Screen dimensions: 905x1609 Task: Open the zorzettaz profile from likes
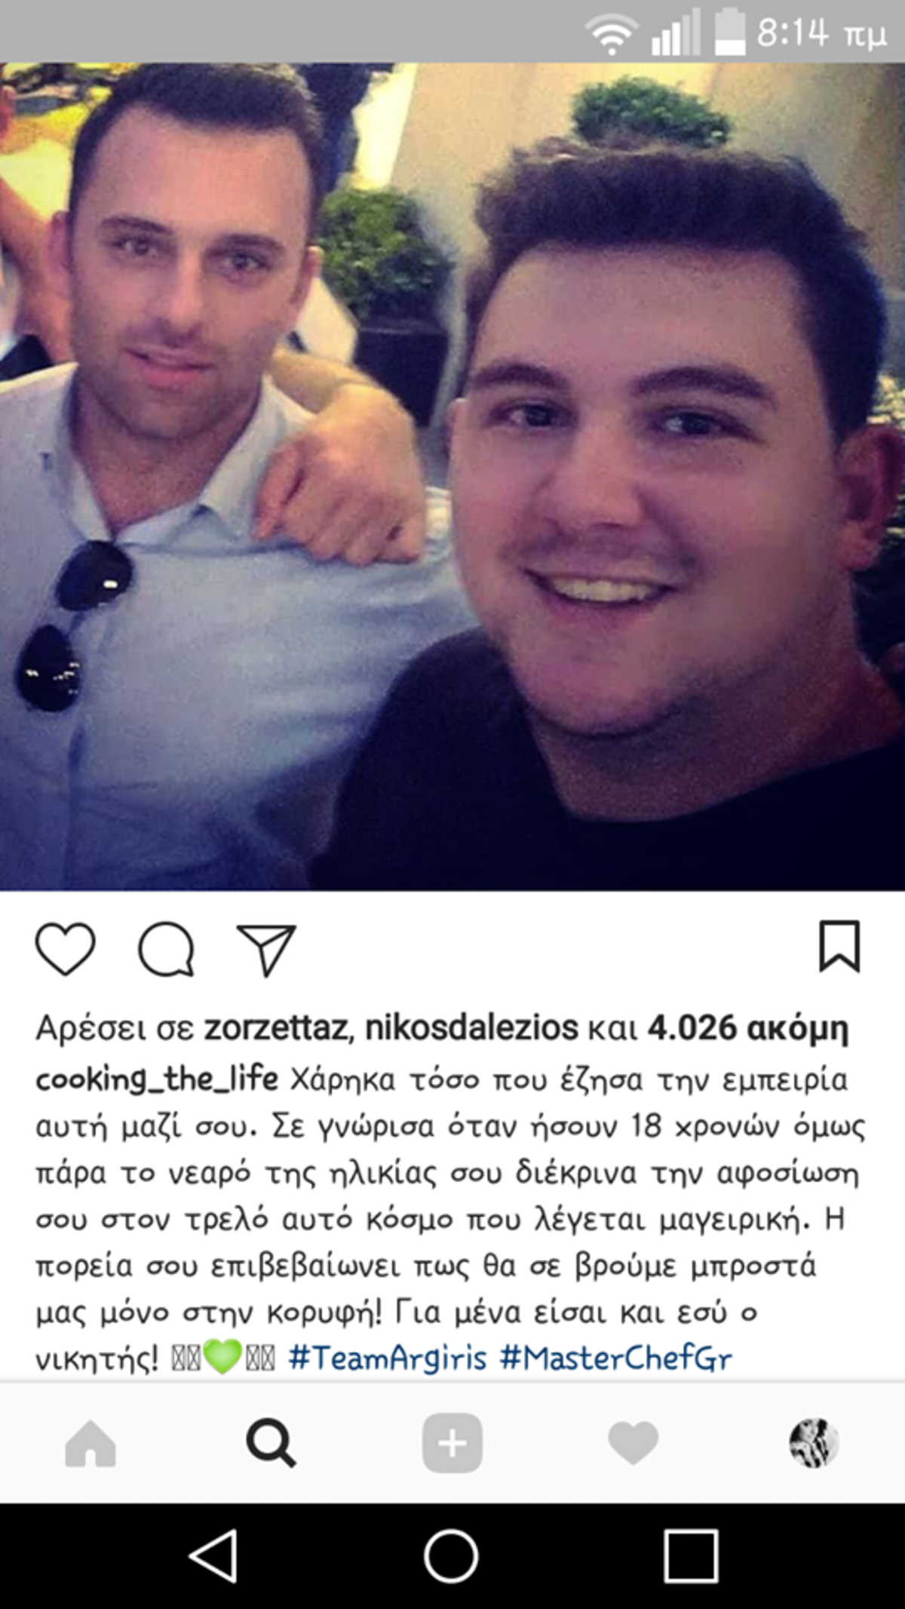point(276,1027)
